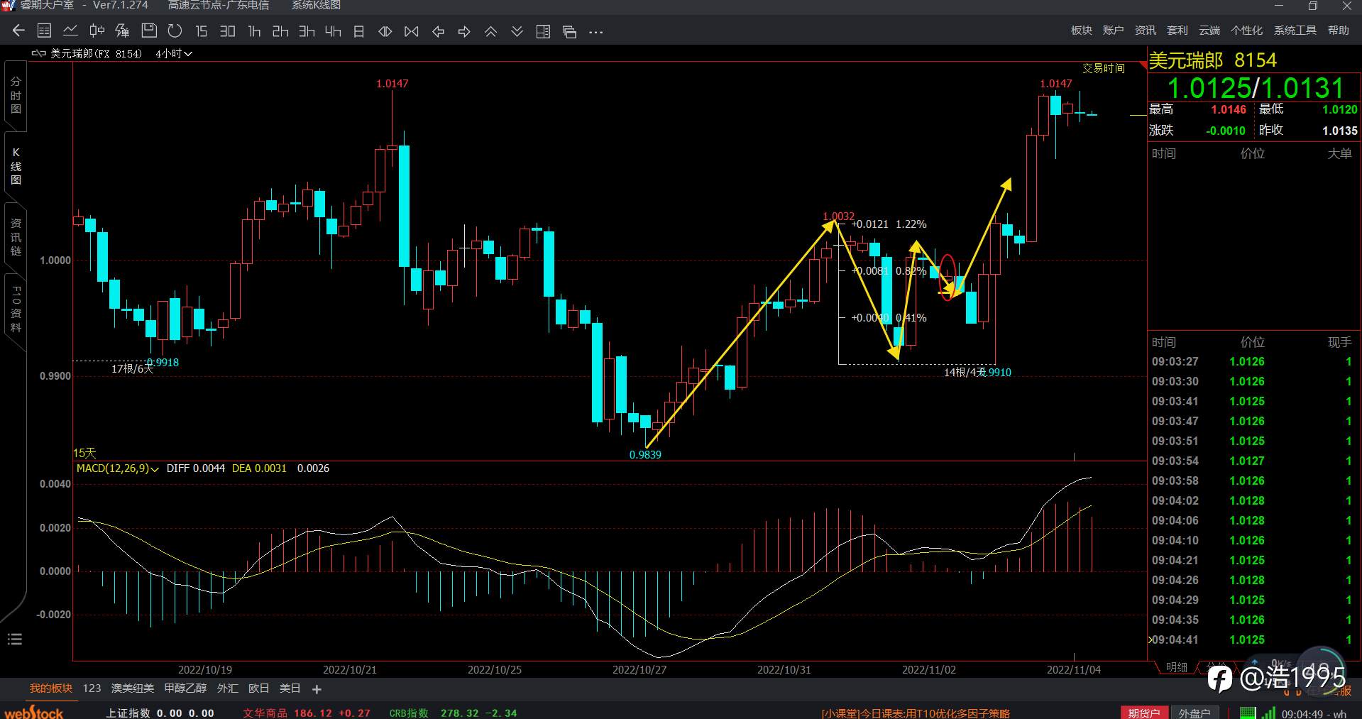Click the expand chart horizontally icon

[385, 31]
